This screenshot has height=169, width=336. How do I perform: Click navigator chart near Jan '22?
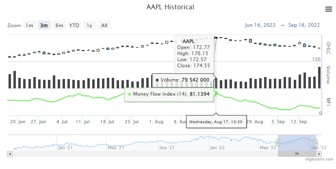tap(218, 142)
